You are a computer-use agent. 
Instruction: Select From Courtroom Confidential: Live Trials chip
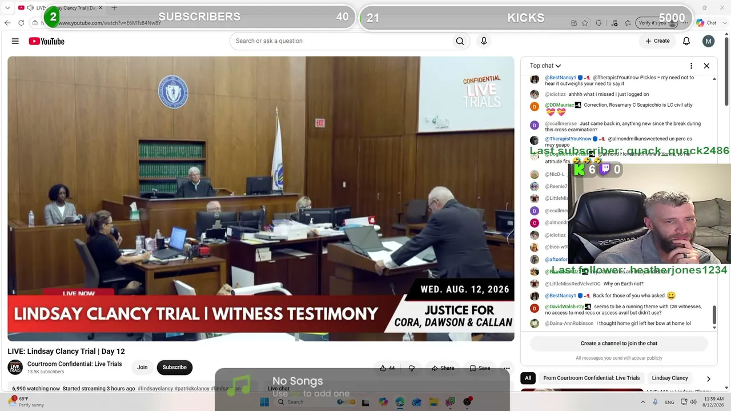[591, 378]
